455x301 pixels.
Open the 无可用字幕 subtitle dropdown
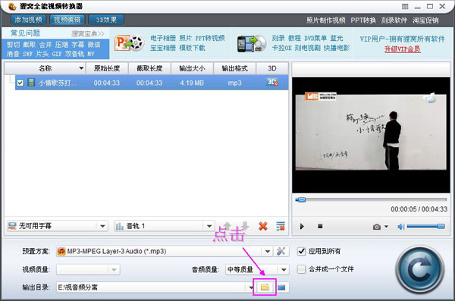click(58, 226)
